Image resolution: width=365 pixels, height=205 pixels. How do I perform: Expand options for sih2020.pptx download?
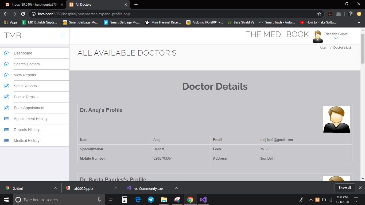[116, 188]
